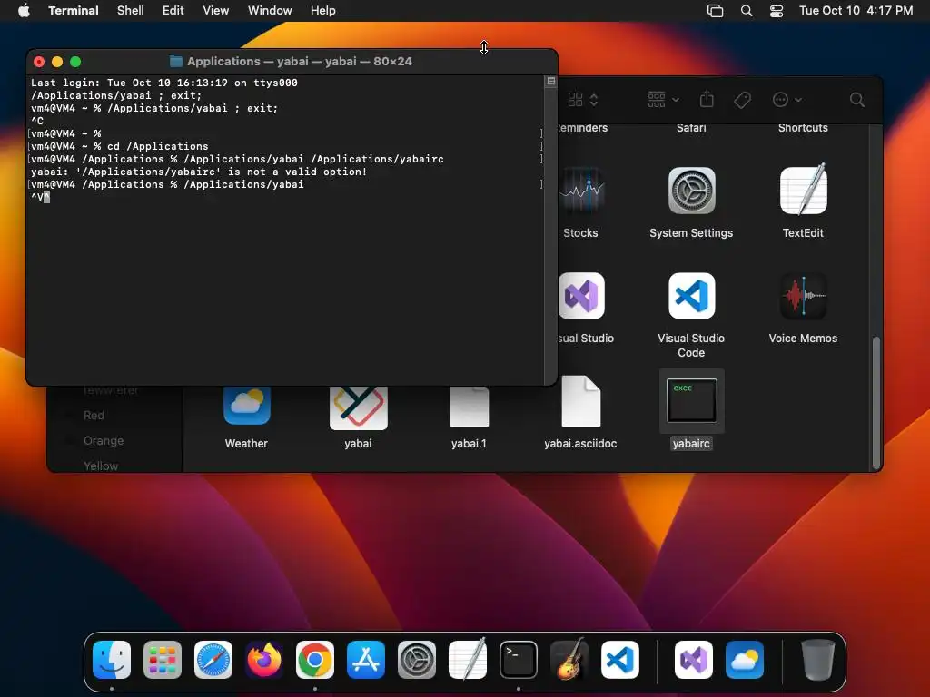Open Stage Manager from the menu bar
Viewport: 930px width, 697px height.
click(x=716, y=11)
